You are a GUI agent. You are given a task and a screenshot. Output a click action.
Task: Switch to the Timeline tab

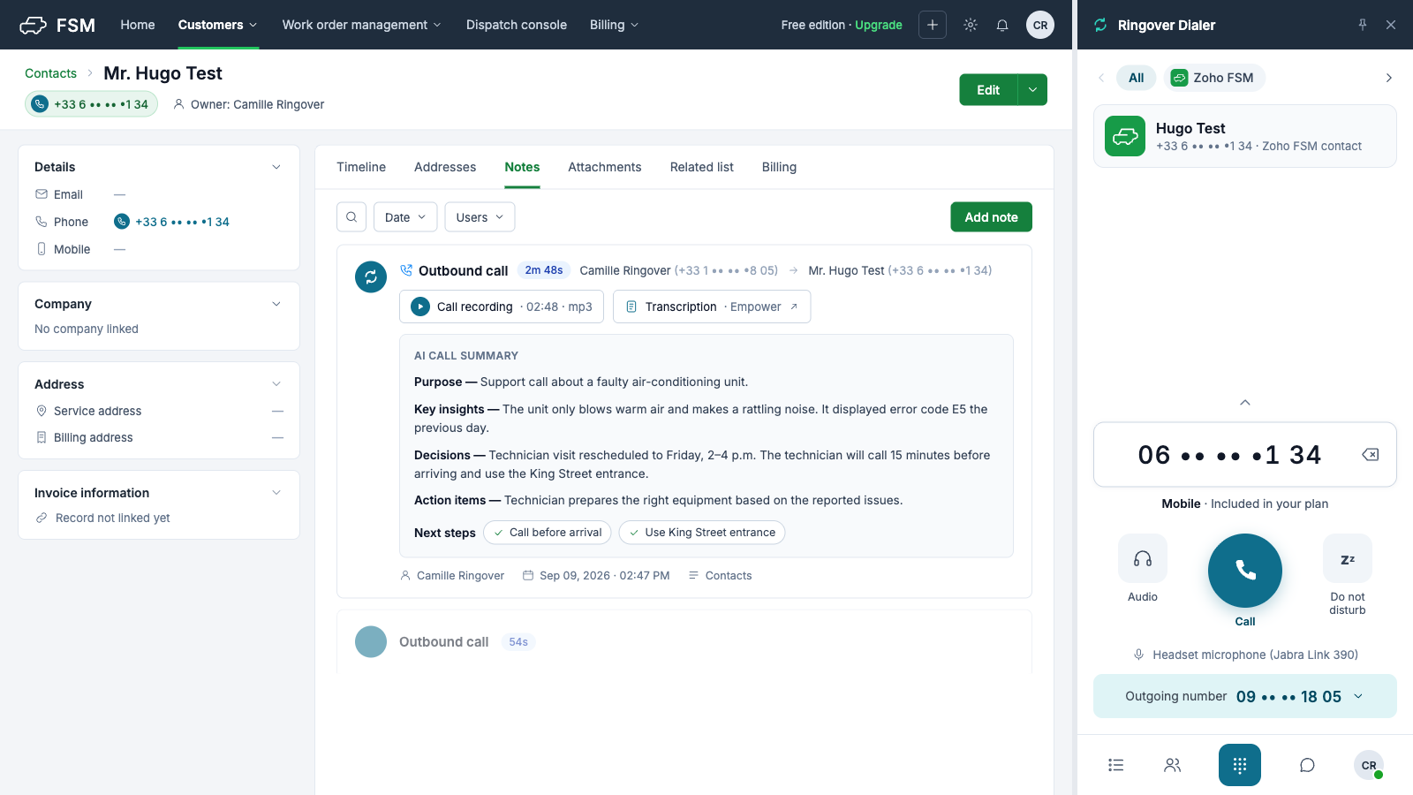click(x=361, y=167)
